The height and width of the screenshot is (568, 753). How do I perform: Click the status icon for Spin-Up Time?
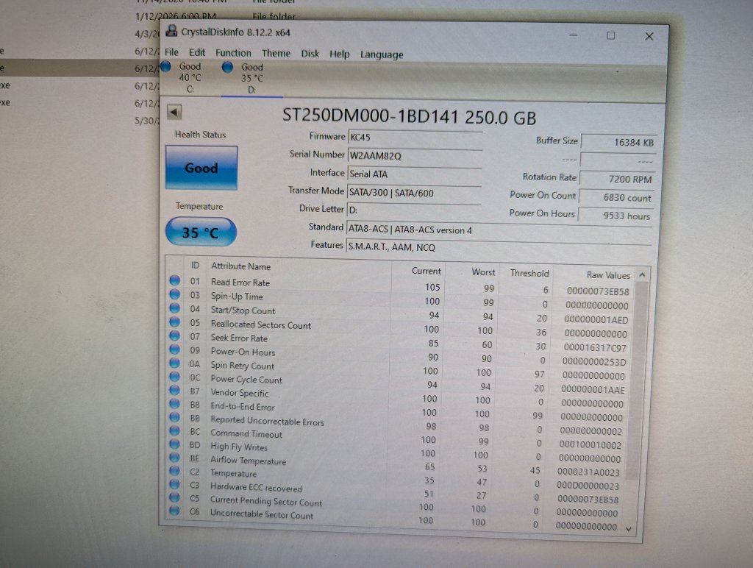(175, 294)
